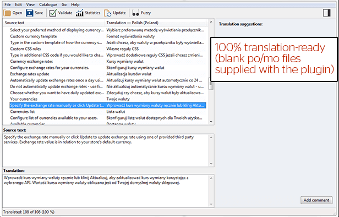The width and height of the screenshot is (339, 217).
Task: Select 'Choose whether you want to have daily' row
Action: pos(108,93)
